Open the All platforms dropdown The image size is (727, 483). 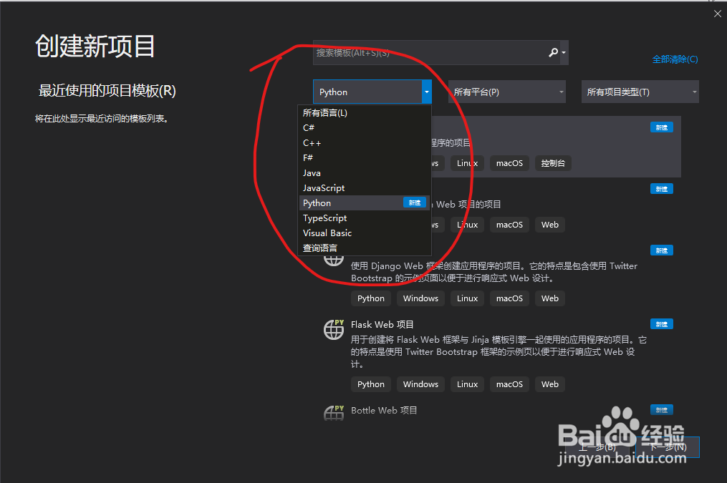(x=507, y=92)
